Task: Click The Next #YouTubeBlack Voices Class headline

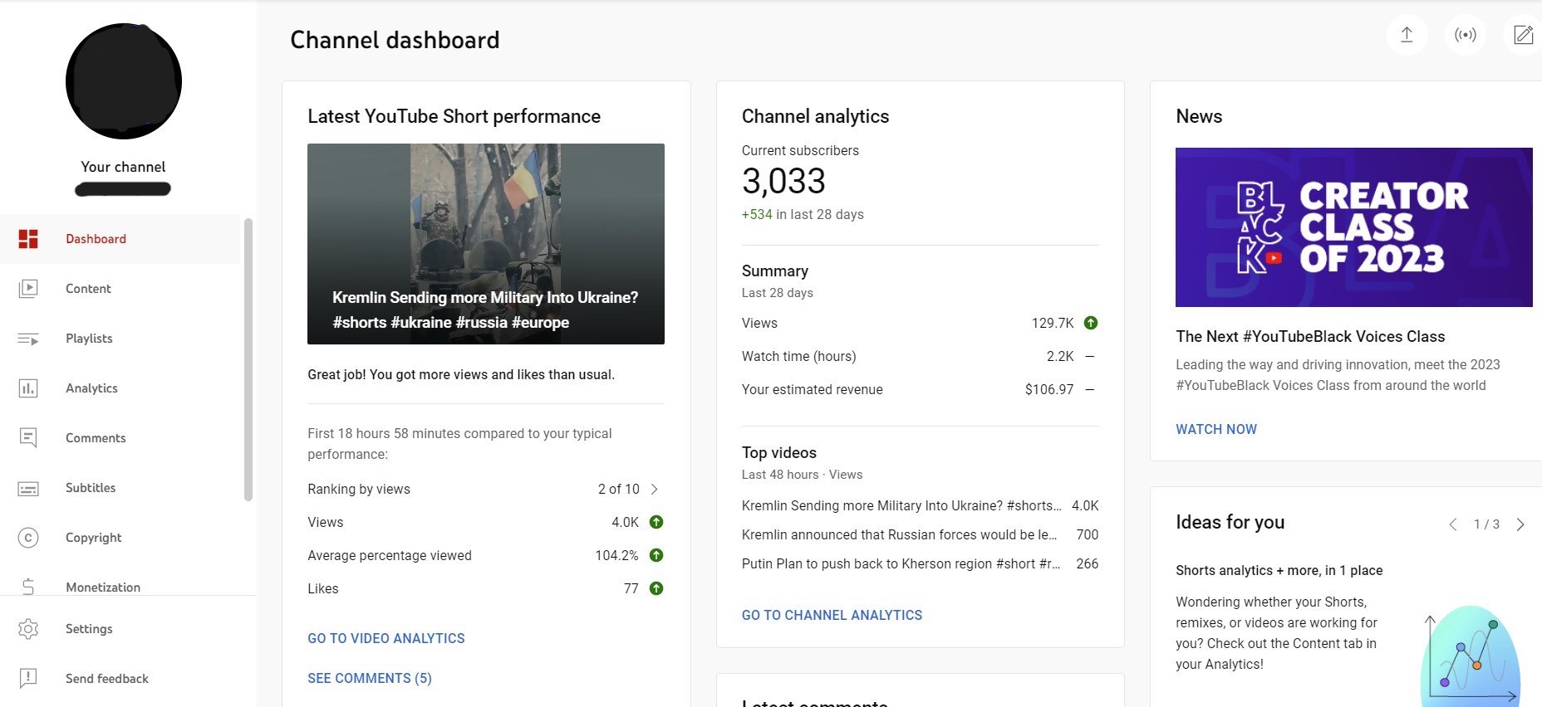Action: pyautogui.click(x=1310, y=336)
